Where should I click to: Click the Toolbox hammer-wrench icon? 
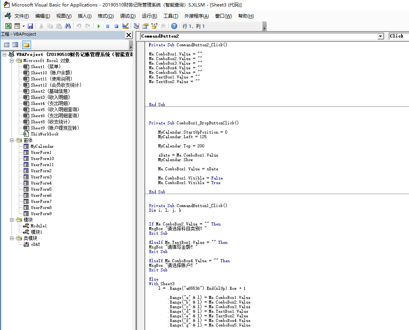click(163, 26)
